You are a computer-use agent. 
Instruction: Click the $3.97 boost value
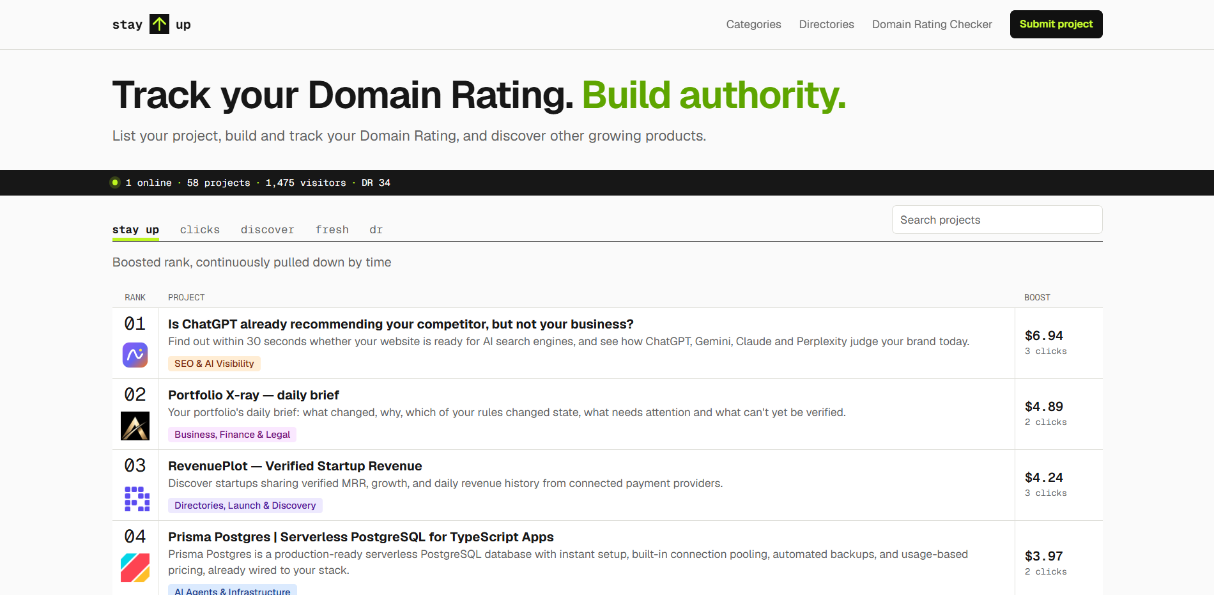tap(1044, 556)
